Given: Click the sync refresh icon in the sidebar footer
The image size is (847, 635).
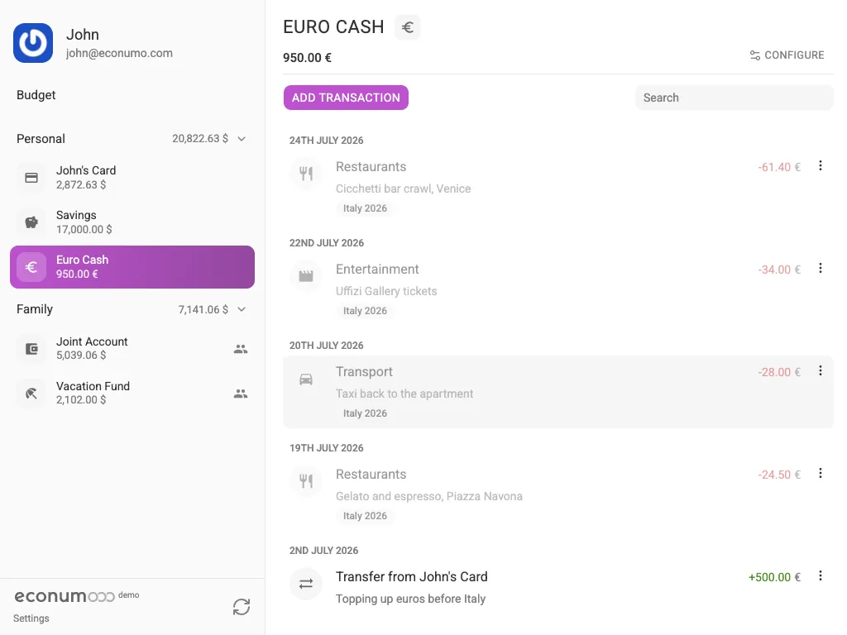Looking at the screenshot, I should point(242,607).
